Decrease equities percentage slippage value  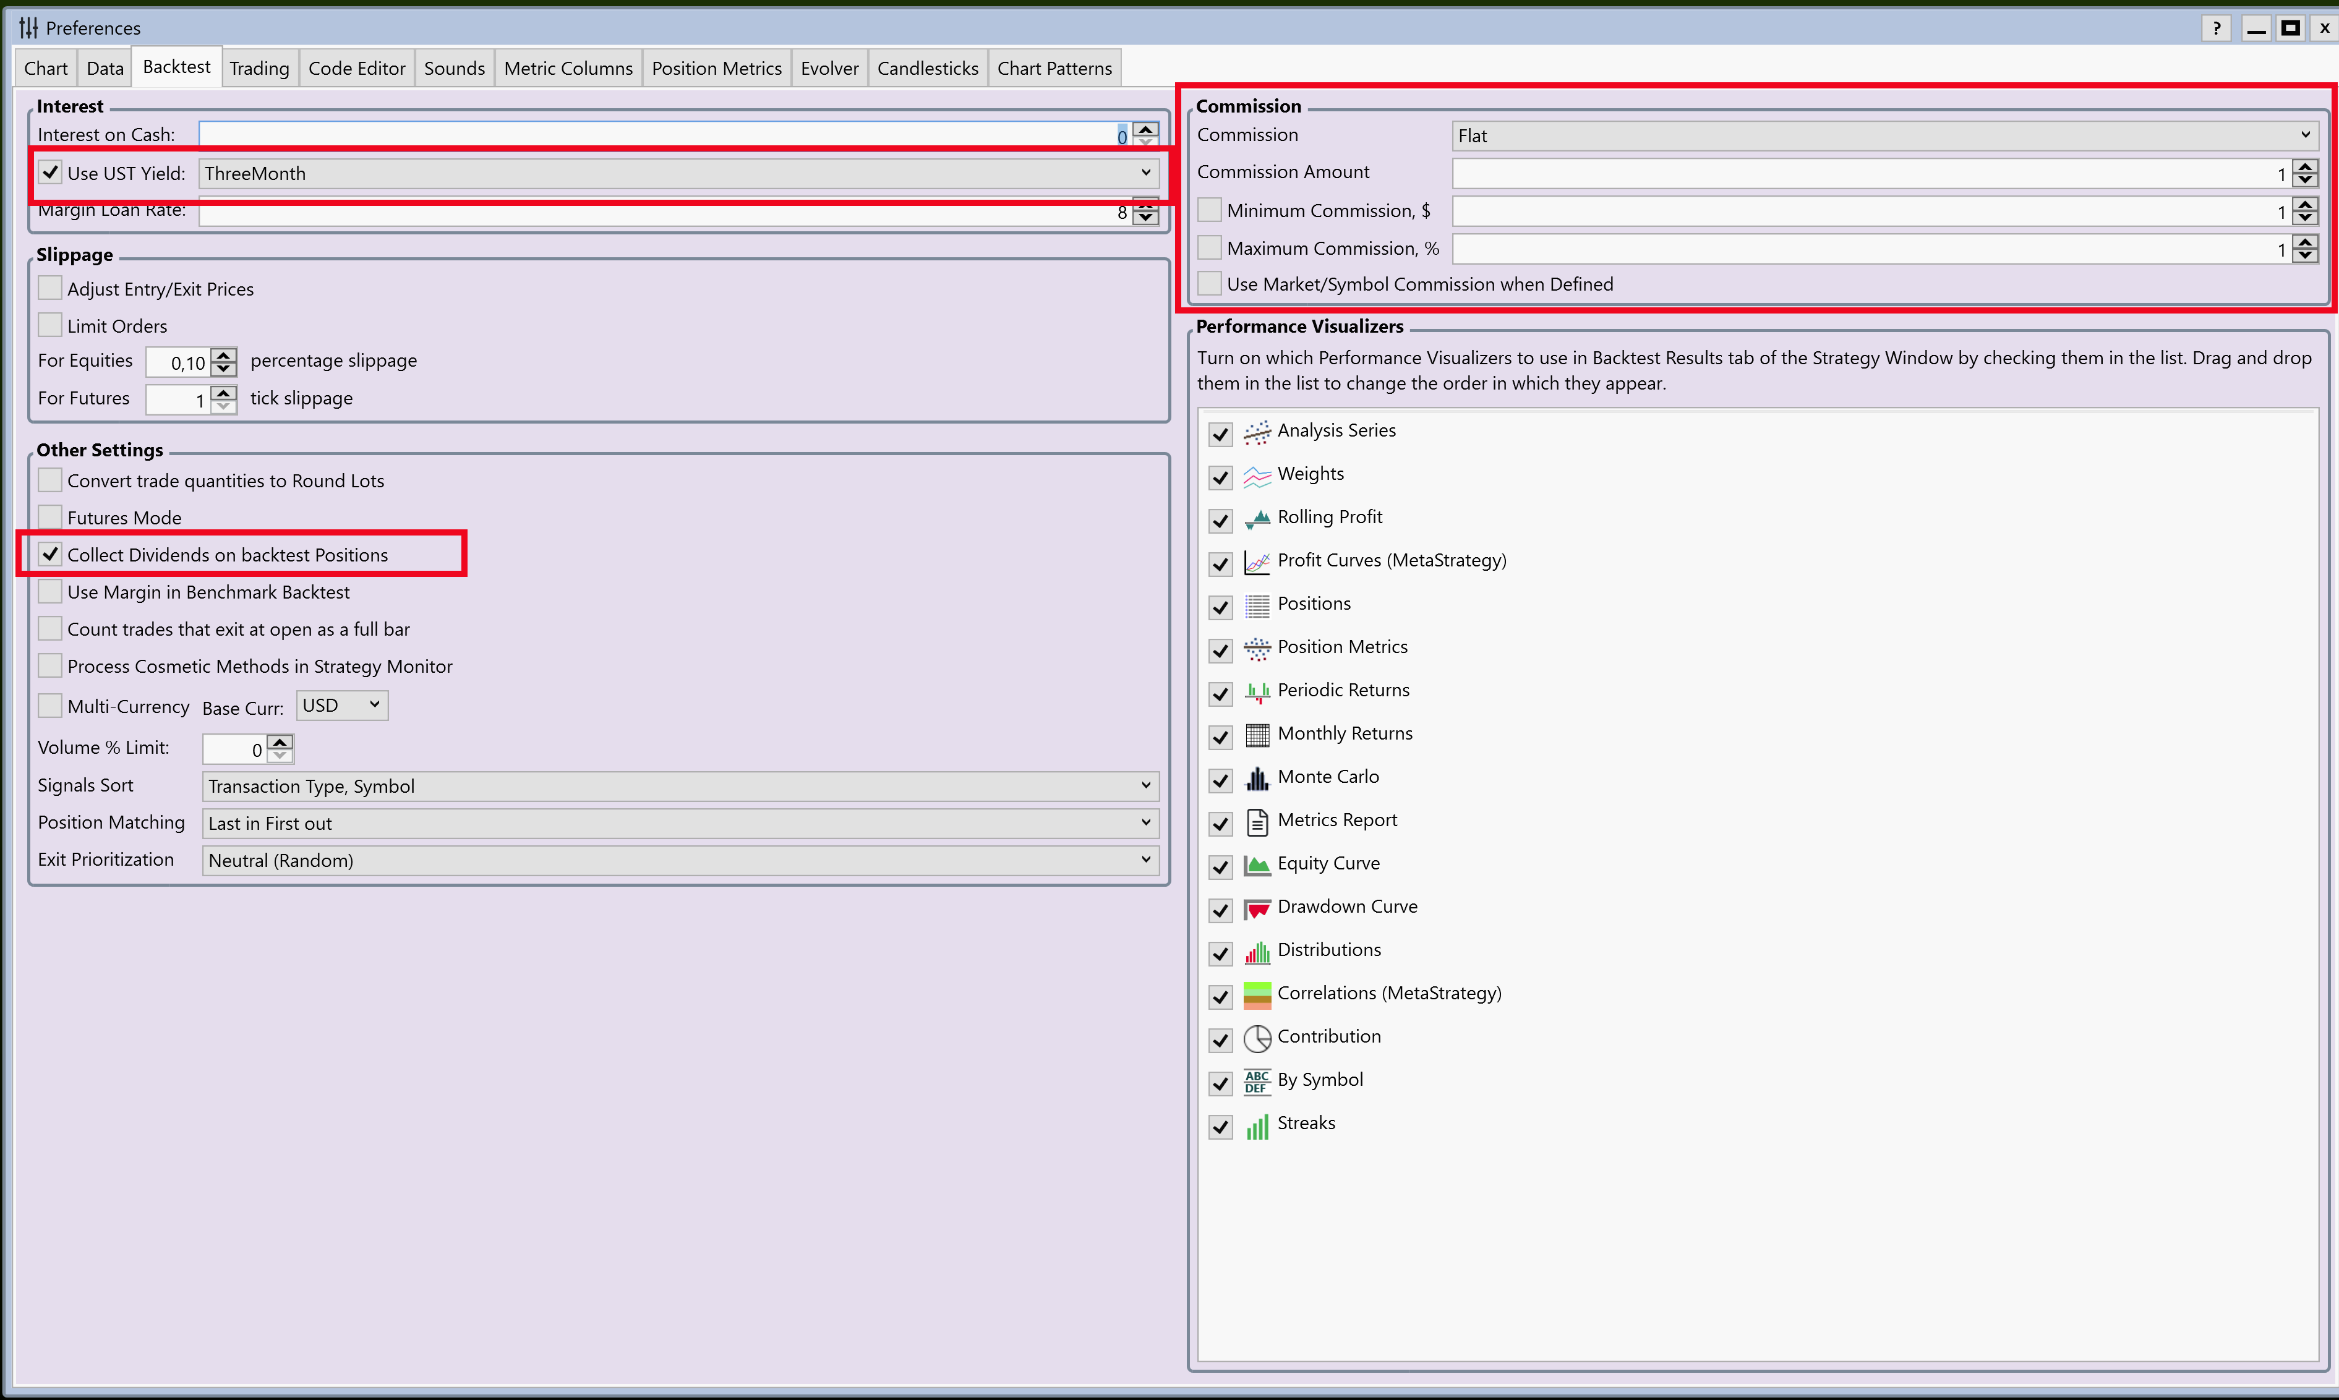tap(224, 369)
